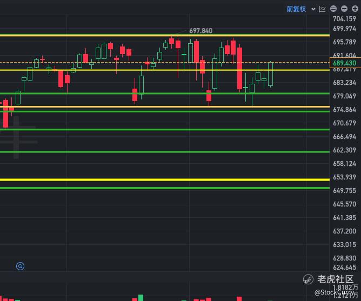Click the 624.645 axis value
The height and width of the screenshot is (301, 361).
coord(344,267)
